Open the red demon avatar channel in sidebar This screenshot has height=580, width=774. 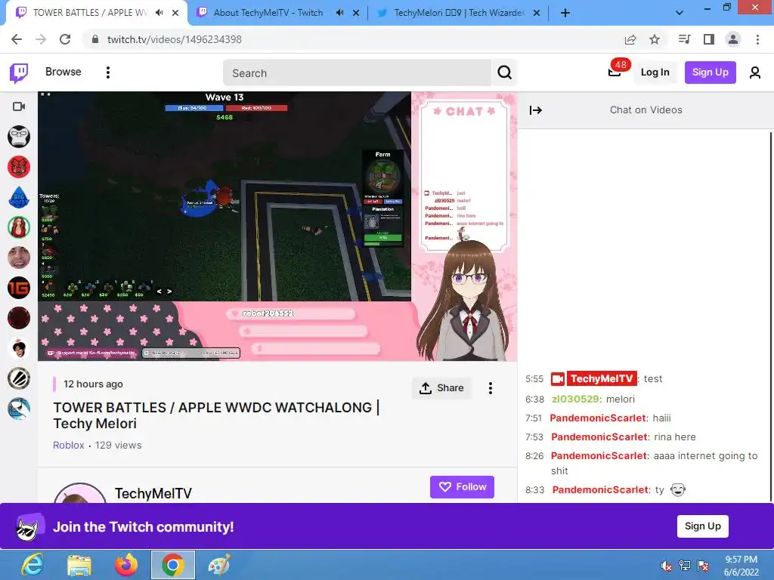(19, 167)
